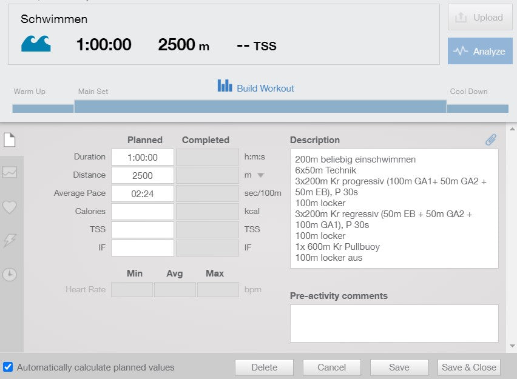
Task: Disable automatically calculate planned values
Action: (x=8, y=367)
